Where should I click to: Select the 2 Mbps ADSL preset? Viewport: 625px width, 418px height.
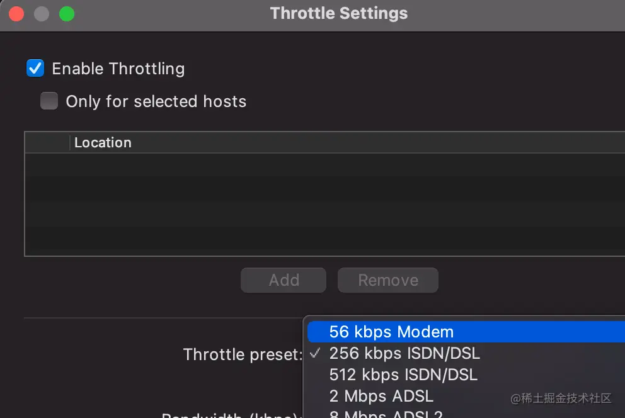[381, 396]
